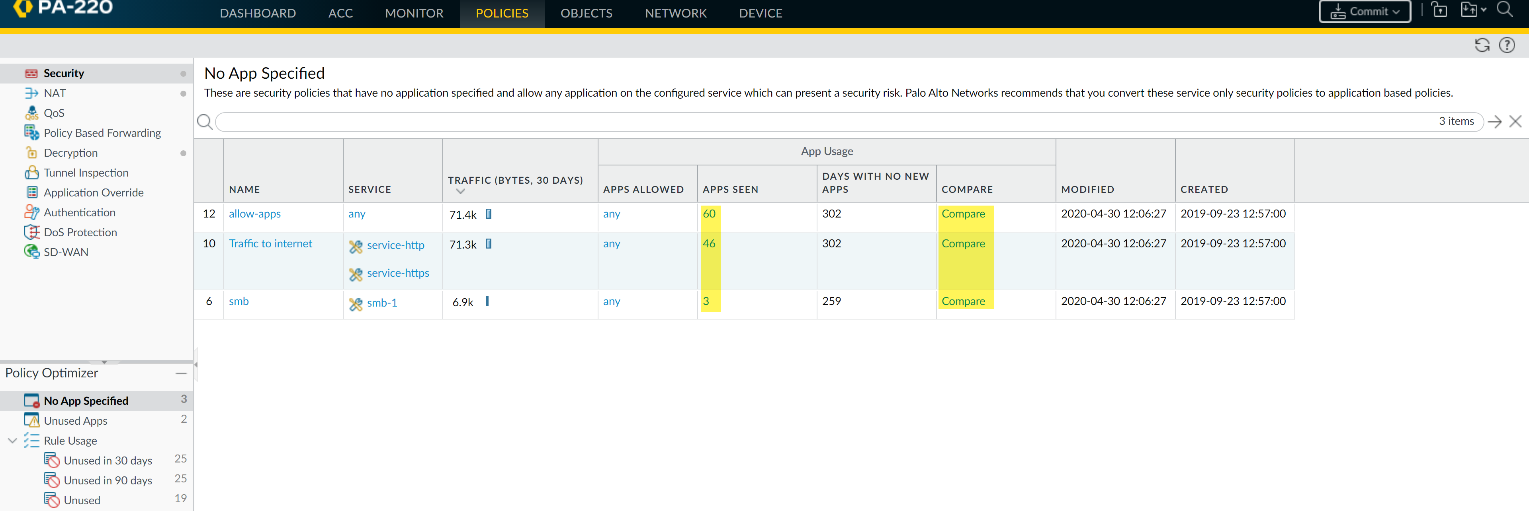The height and width of the screenshot is (511, 1529).
Task: Open the allow-apps rule link
Action: 255,214
